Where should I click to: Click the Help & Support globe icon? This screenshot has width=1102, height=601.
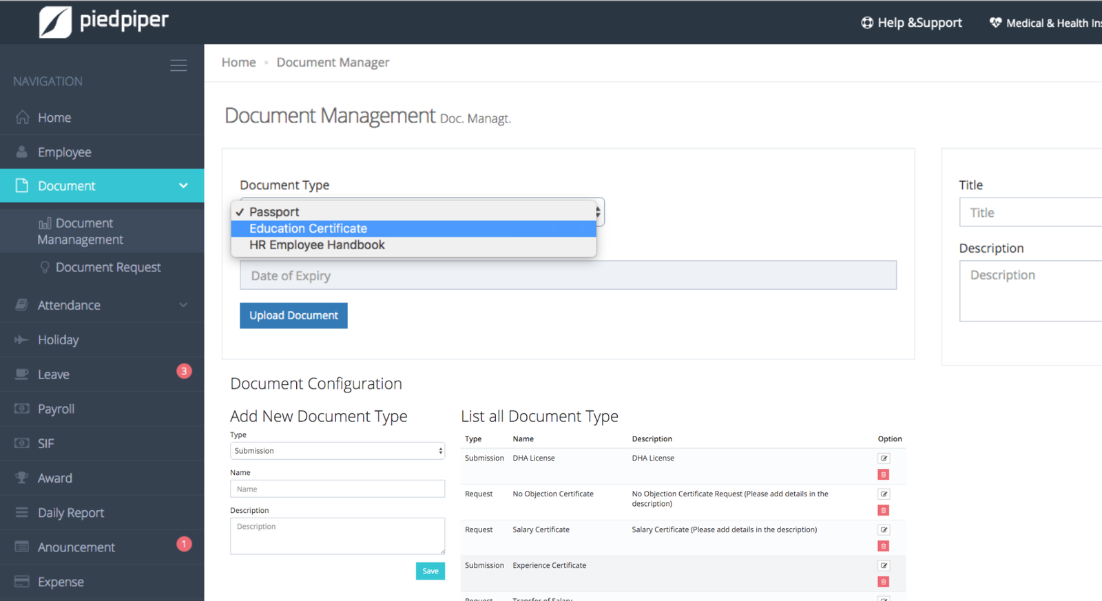coord(866,23)
